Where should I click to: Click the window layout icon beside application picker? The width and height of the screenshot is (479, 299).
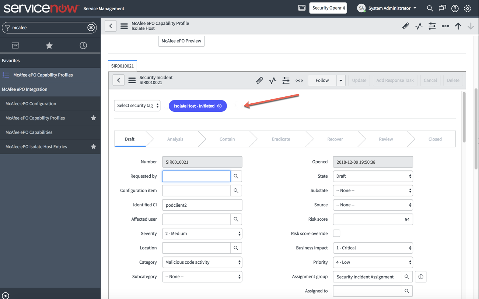[302, 8]
